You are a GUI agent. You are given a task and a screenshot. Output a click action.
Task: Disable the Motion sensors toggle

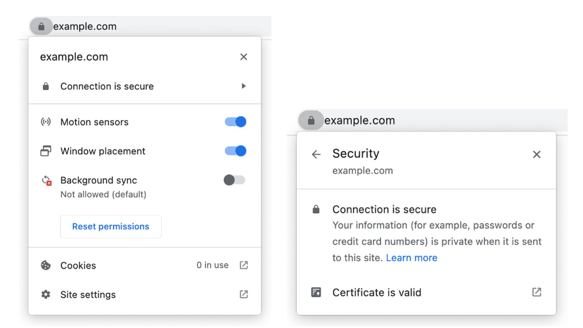[x=236, y=122]
